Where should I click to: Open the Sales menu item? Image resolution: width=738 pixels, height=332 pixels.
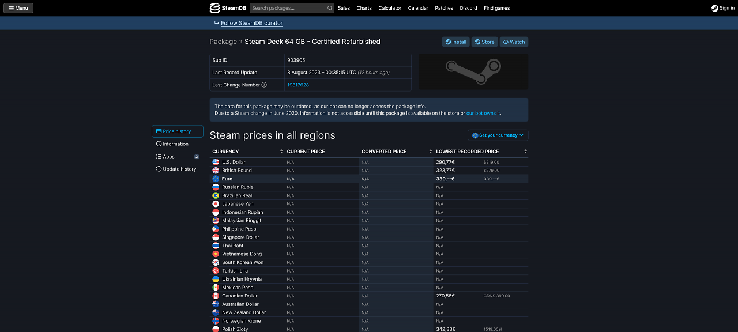pyautogui.click(x=344, y=8)
